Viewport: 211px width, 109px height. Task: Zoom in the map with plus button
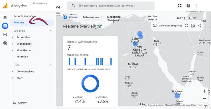coord(205,91)
